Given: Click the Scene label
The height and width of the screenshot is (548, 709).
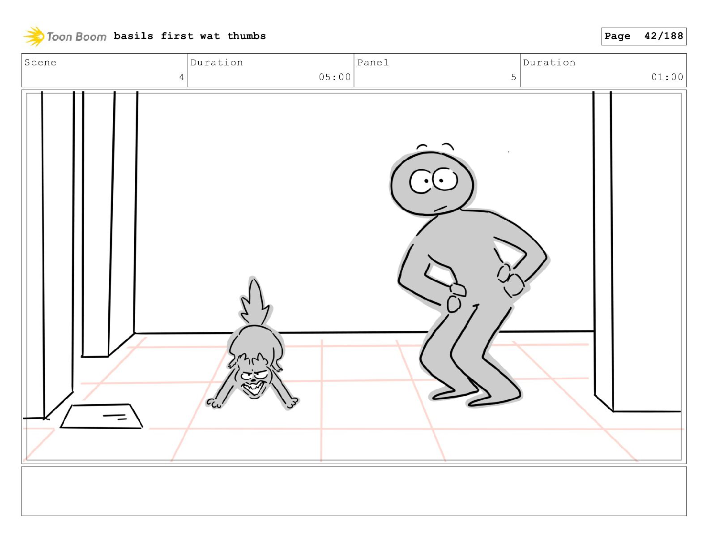Looking at the screenshot, I should pyautogui.click(x=40, y=63).
